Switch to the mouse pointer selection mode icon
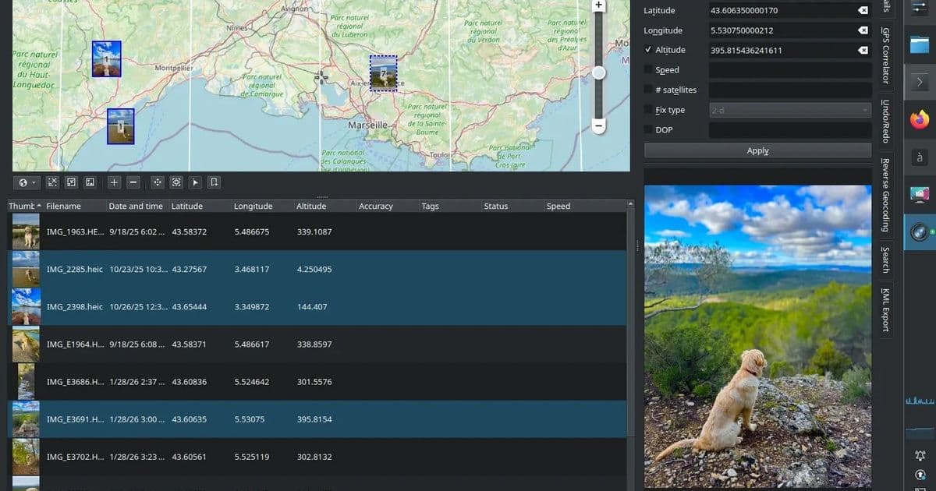The width and height of the screenshot is (936, 491). click(x=195, y=182)
